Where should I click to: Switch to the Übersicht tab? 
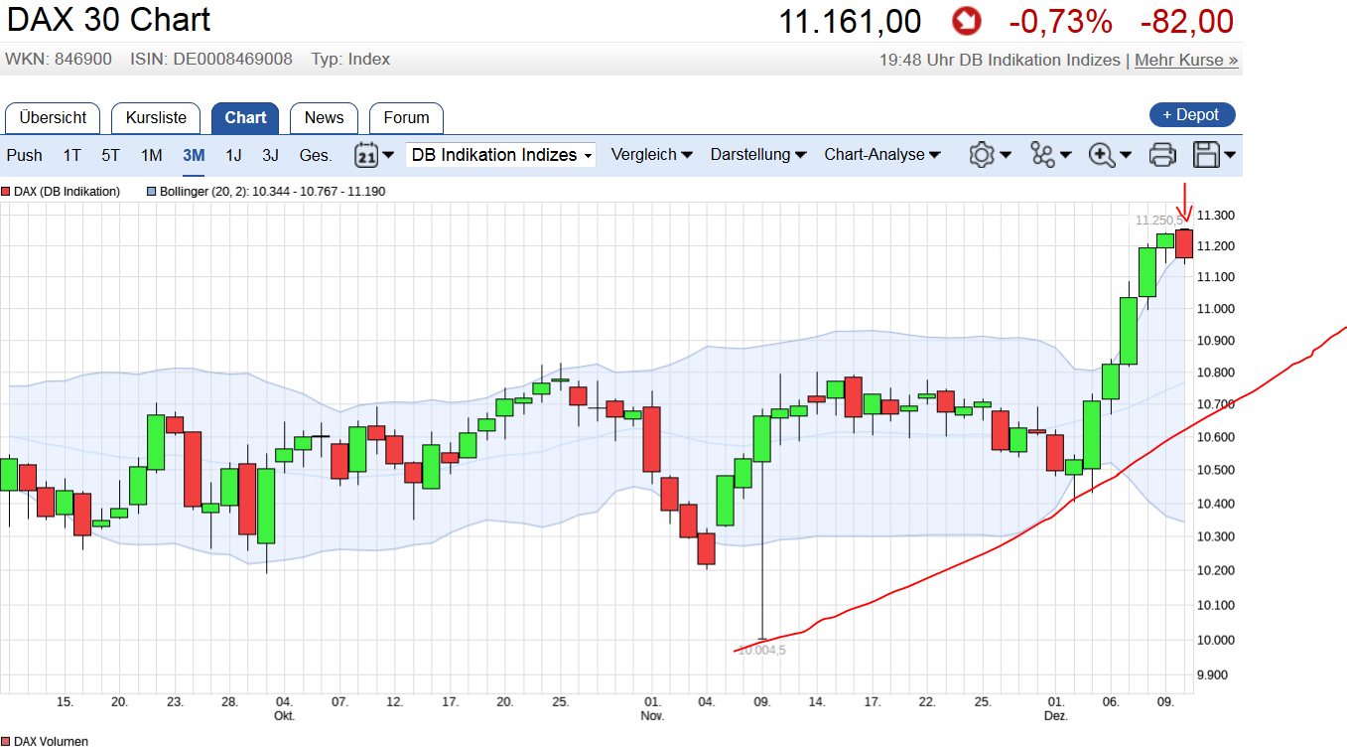(x=53, y=117)
